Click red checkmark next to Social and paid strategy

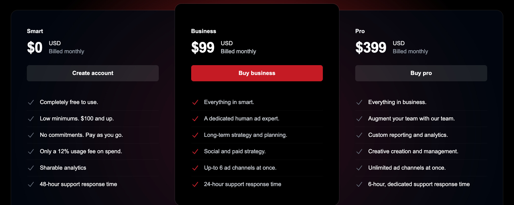coord(195,151)
